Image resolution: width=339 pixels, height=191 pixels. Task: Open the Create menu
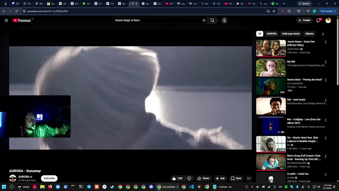304,20
